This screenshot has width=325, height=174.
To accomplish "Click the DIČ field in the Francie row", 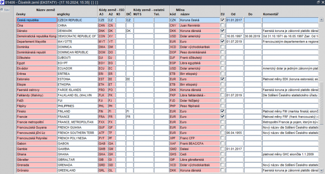I will click(129, 117).
